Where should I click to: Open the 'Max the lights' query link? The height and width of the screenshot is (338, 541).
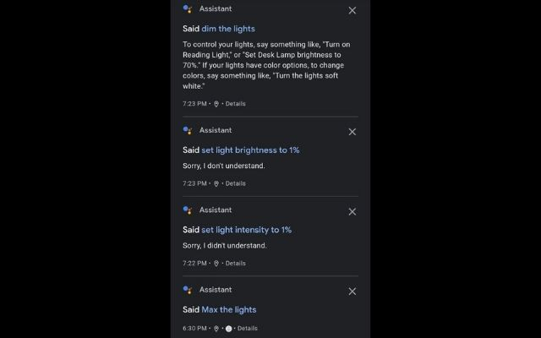pos(228,309)
